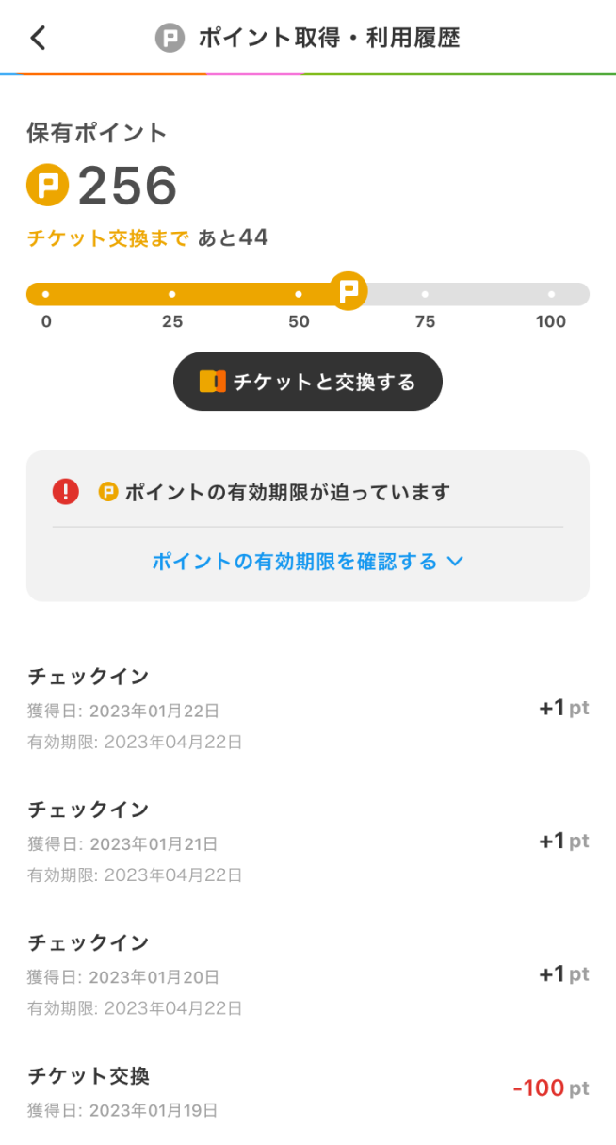Tap the progress bar dot at 25
616x1145 pixels.
pos(171,294)
